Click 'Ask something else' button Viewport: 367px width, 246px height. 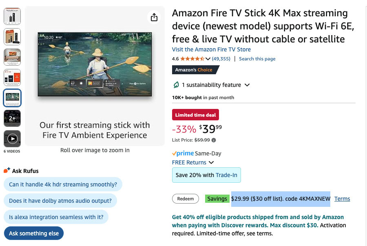[x=34, y=233]
